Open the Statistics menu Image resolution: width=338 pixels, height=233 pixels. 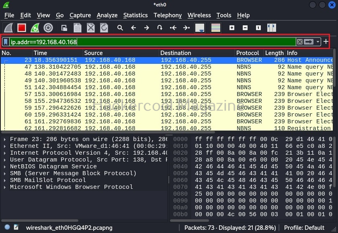click(x=135, y=15)
